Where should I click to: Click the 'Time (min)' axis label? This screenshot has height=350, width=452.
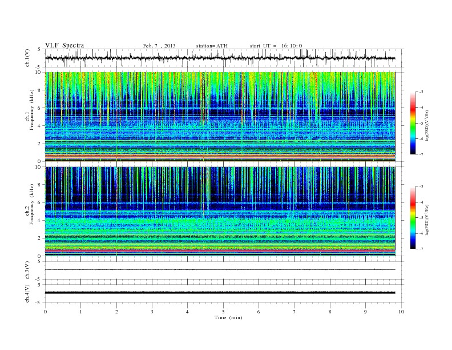pyautogui.click(x=228, y=317)
